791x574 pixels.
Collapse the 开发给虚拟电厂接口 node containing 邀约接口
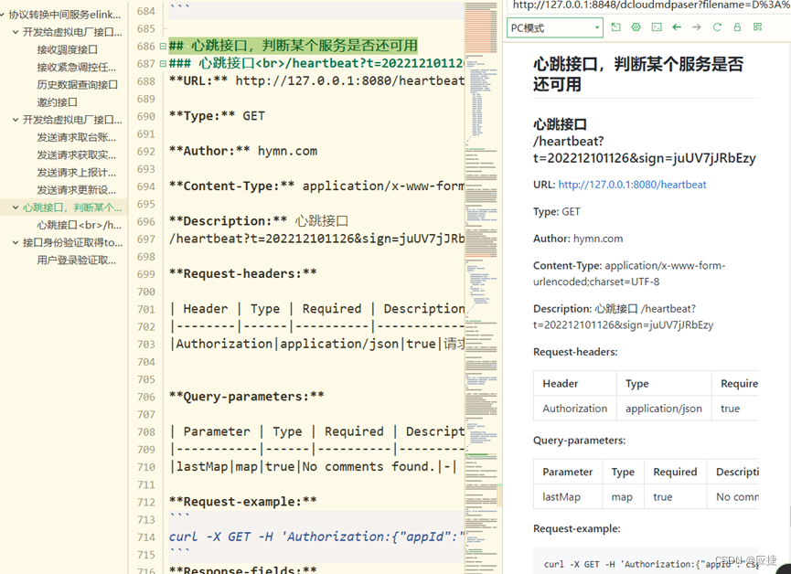pyautogui.click(x=16, y=32)
